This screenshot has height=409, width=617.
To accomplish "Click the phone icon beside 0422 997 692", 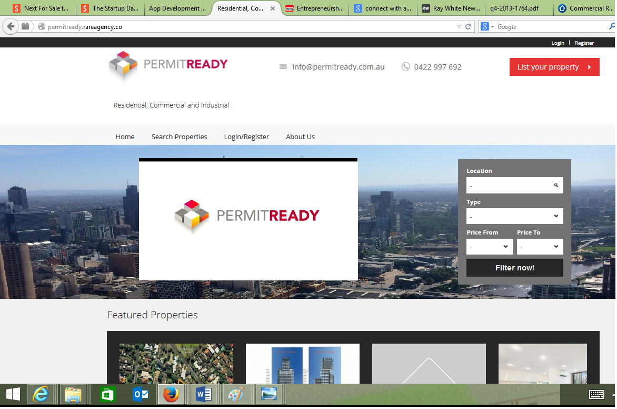I will [406, 67].
